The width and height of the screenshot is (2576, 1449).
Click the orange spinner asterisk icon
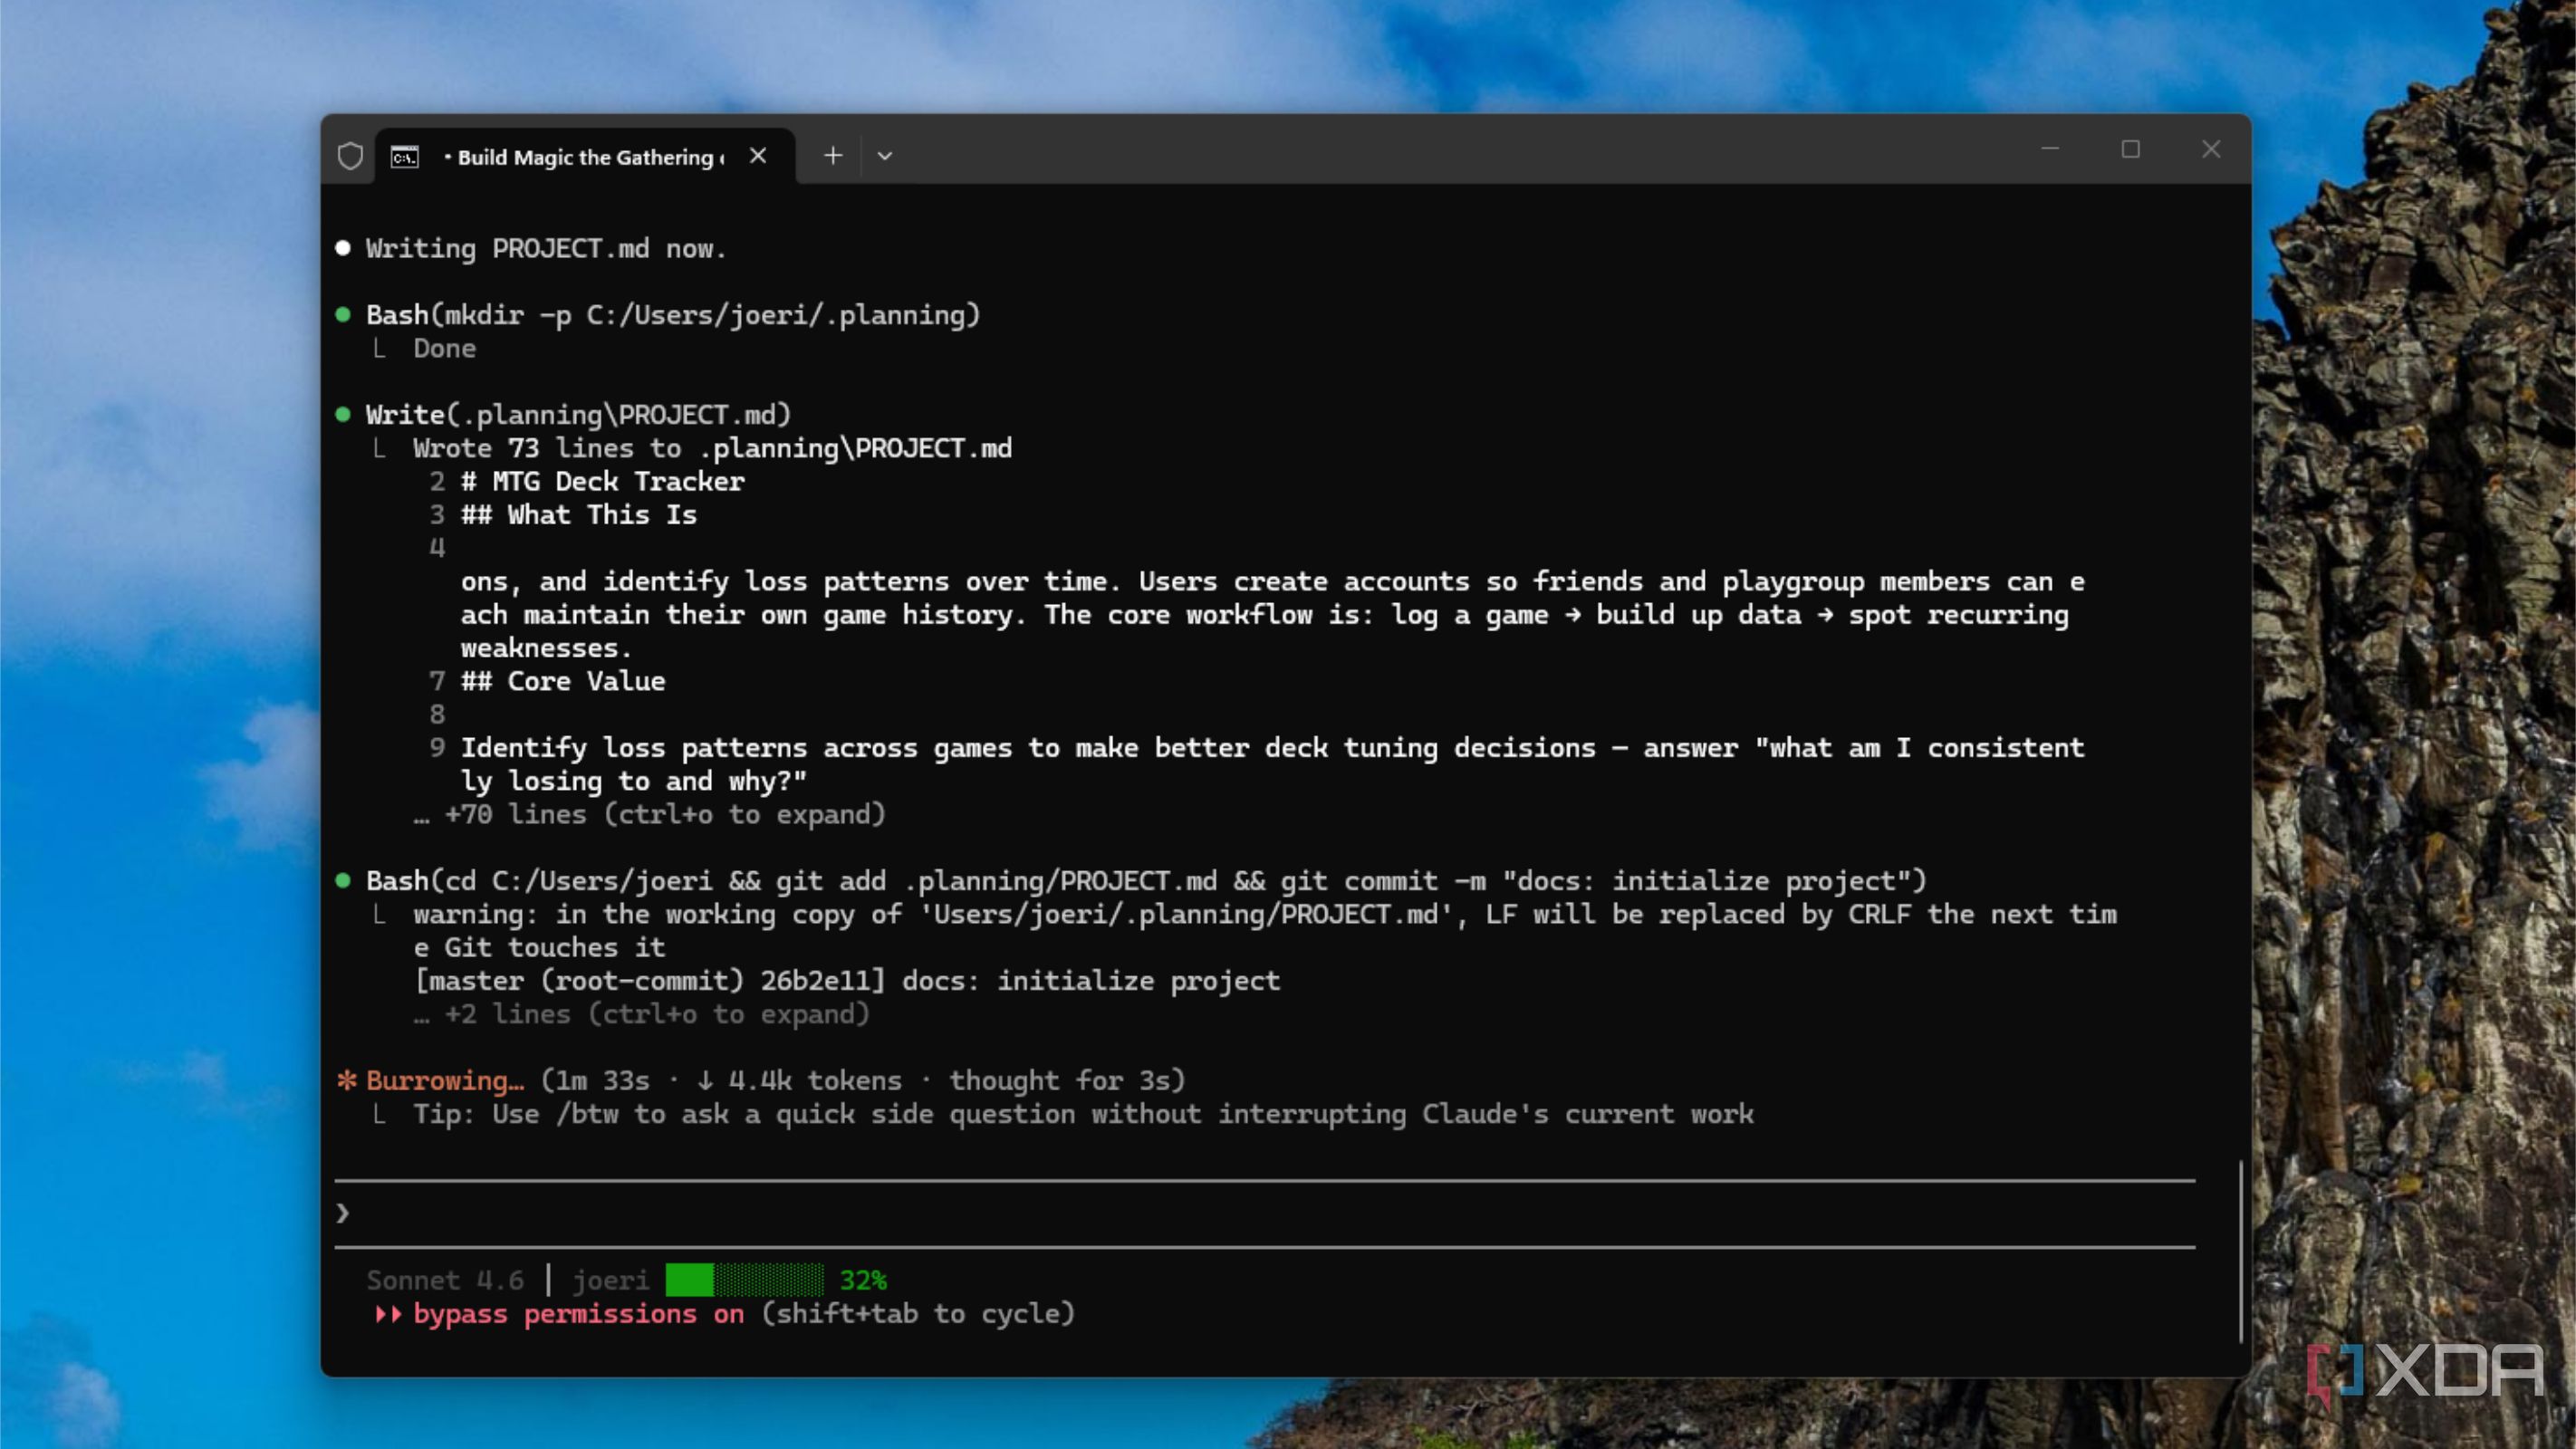click(x=346, y=1080)
